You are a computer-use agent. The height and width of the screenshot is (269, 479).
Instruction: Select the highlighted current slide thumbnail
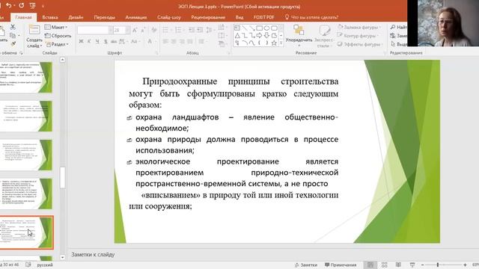[x=26, y=232]
